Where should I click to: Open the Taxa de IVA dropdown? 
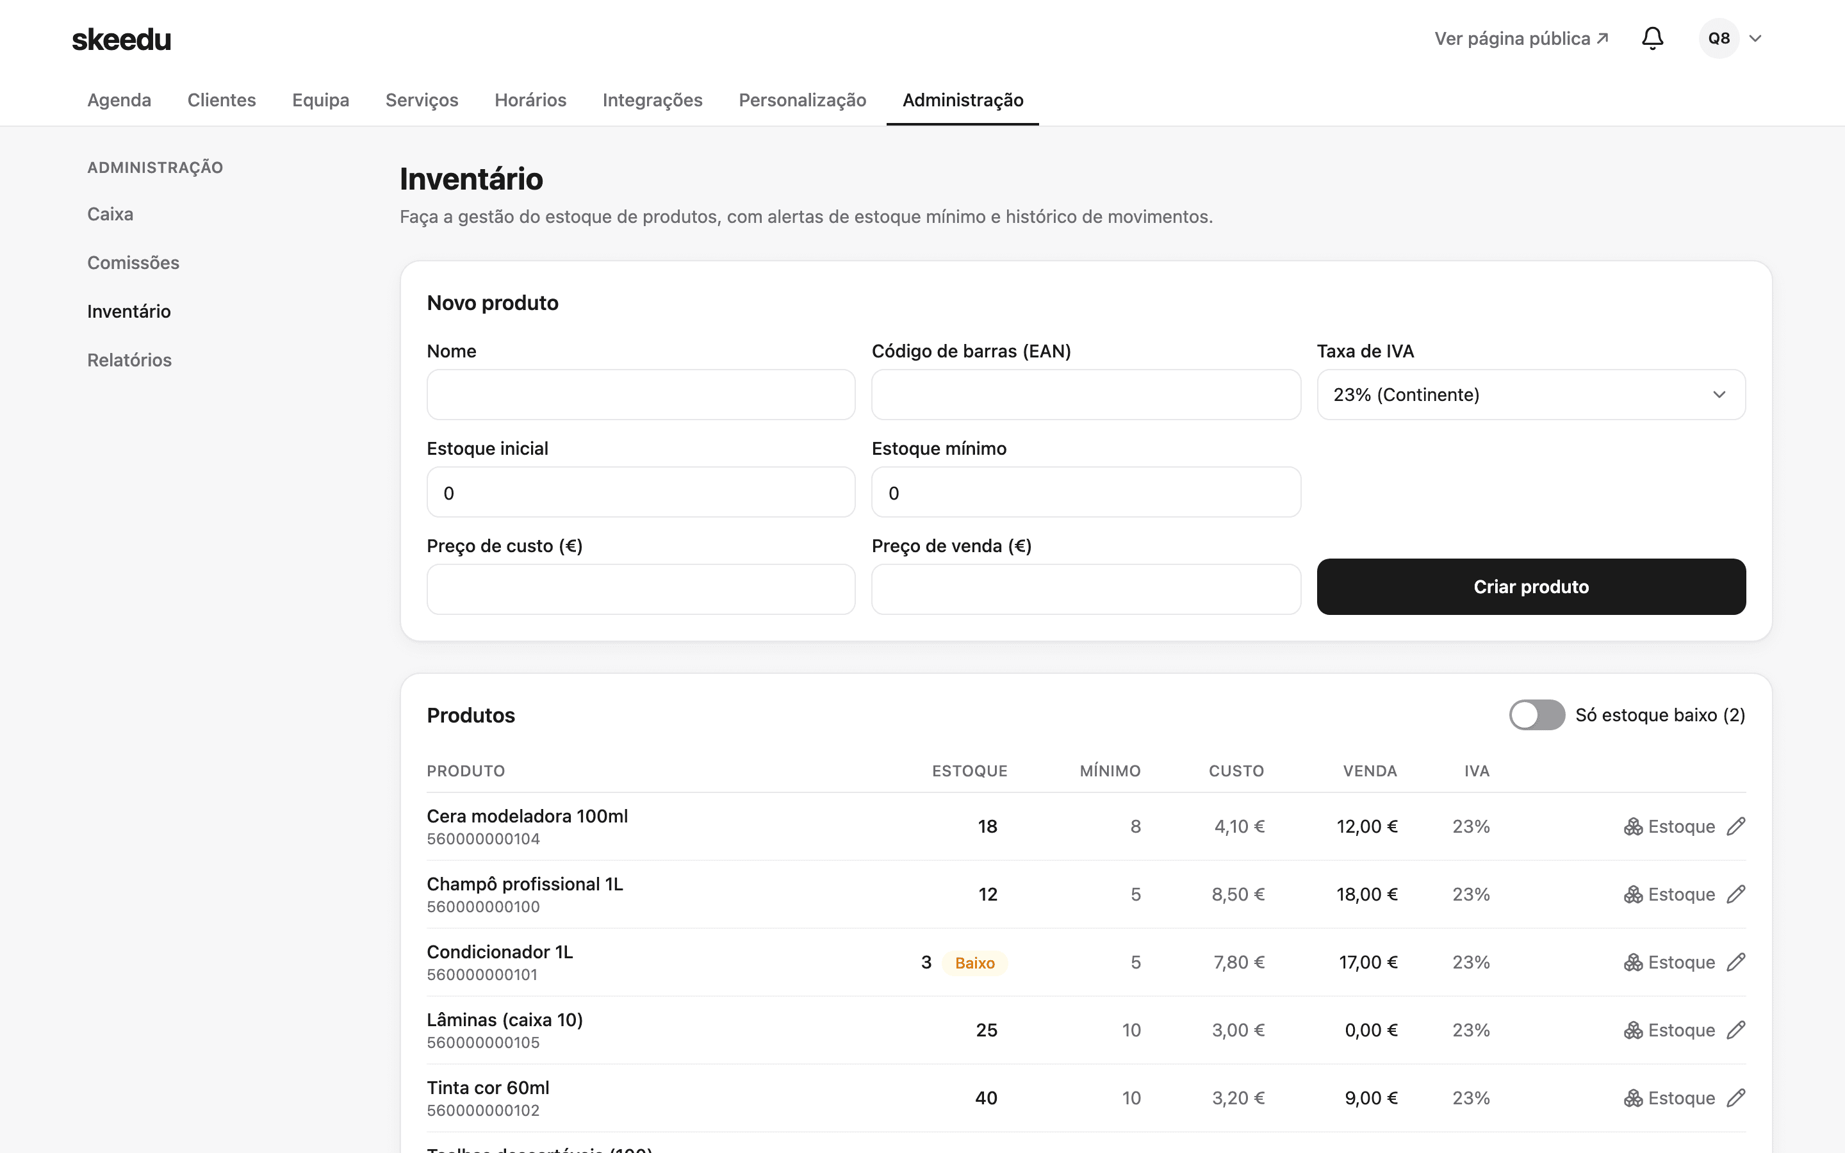tap(1531, 395)
